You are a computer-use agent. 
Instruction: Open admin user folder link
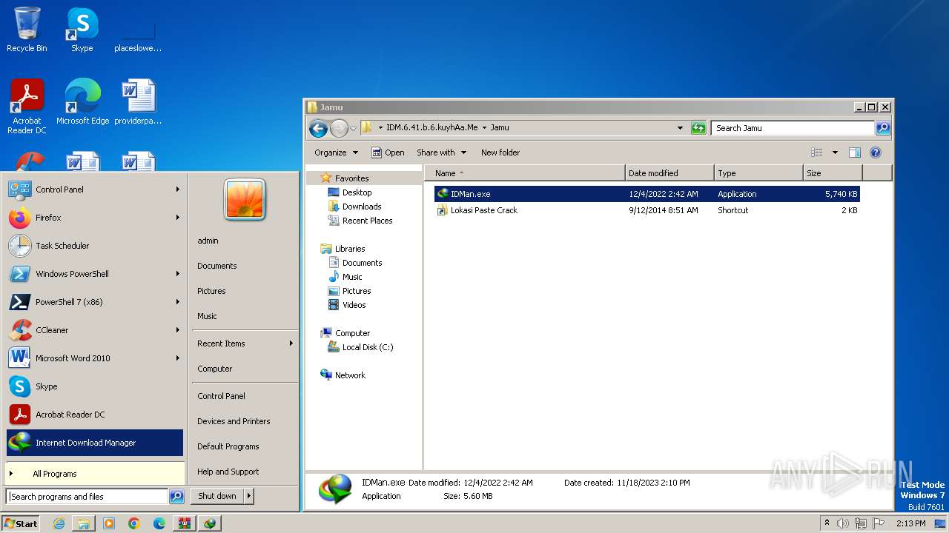208,241
